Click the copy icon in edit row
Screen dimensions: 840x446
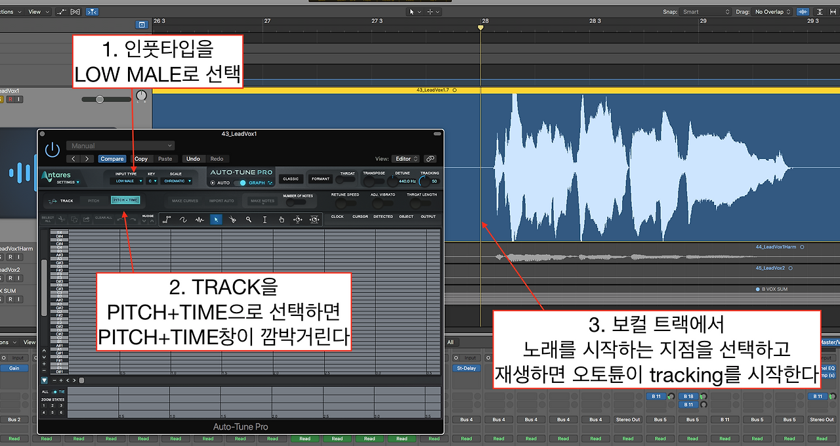tap(75, 219)
